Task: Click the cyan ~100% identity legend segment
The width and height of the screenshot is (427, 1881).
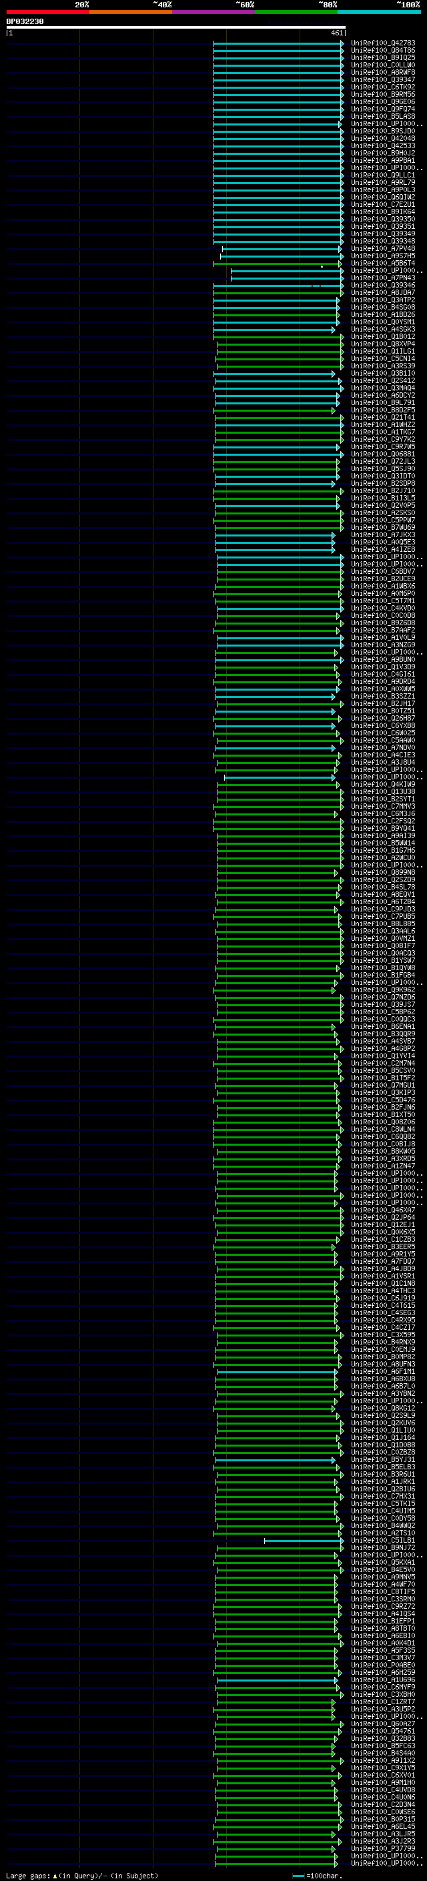Action: pyautogui.click(x=379, y=12)
